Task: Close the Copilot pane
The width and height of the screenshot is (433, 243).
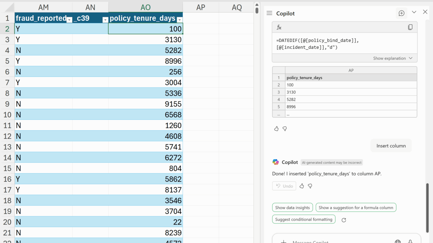Action: click(x=425, y=12)
